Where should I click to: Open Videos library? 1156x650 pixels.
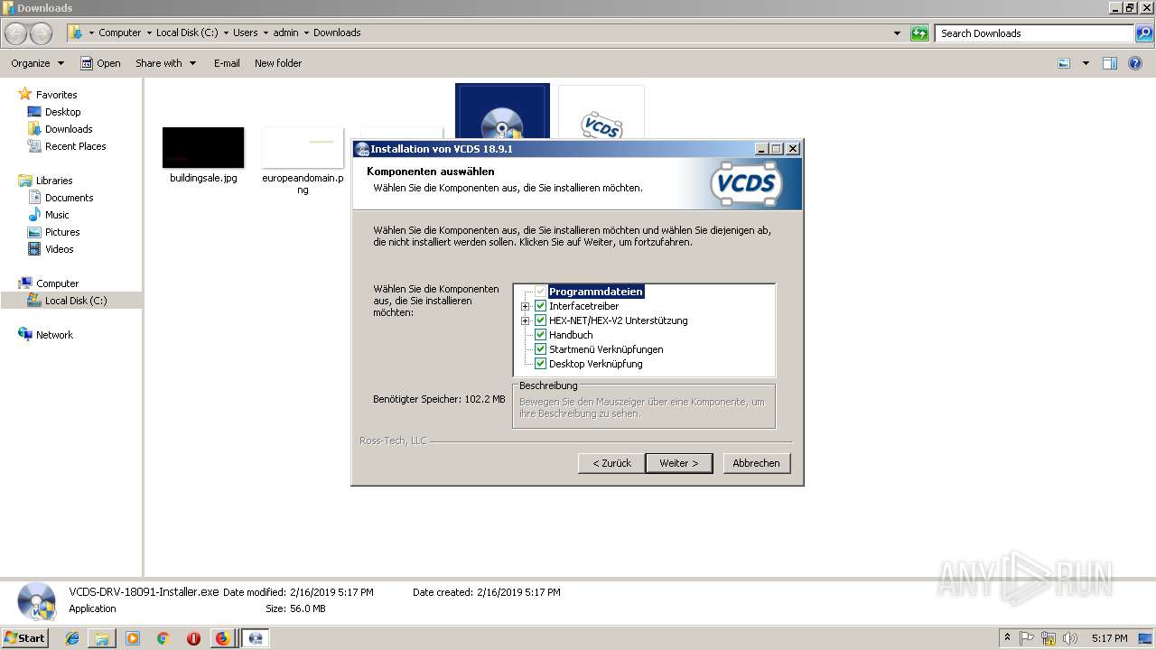[x=59, y=249]
